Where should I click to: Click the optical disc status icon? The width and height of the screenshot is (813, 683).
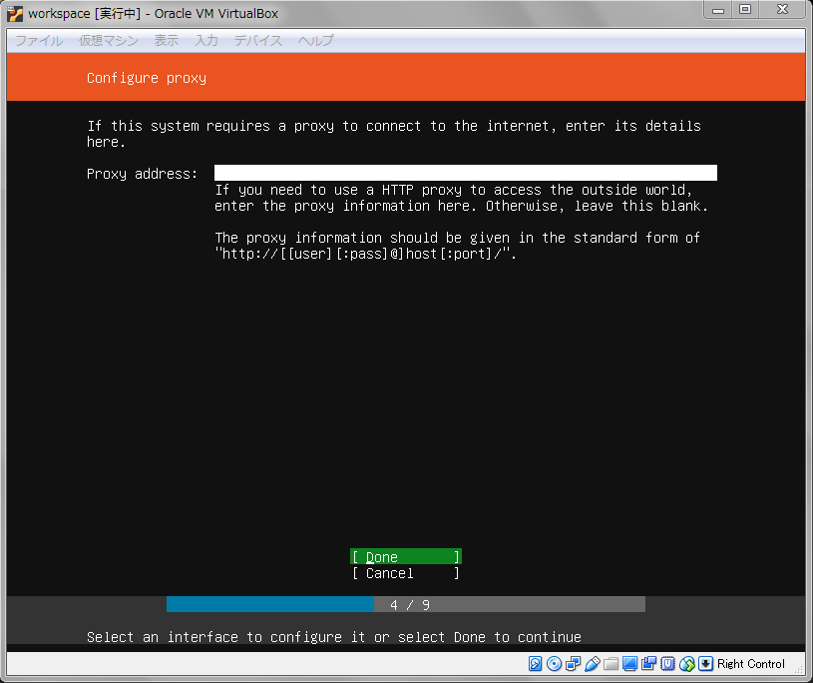point(554,664)
